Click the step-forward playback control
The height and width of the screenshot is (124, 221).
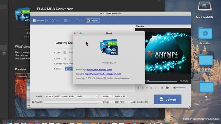[x=147, y=87]
